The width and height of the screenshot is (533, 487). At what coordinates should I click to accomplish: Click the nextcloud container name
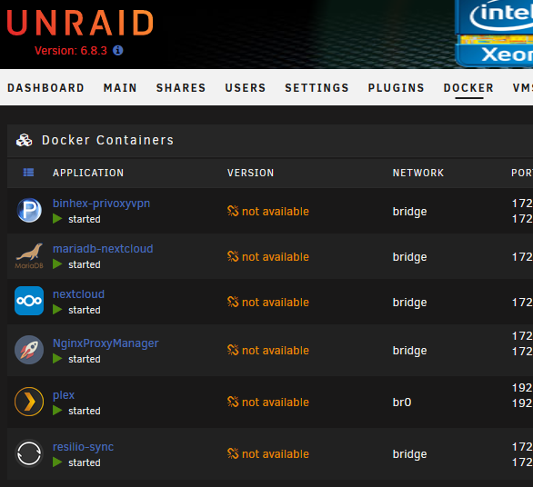[78, 294]
